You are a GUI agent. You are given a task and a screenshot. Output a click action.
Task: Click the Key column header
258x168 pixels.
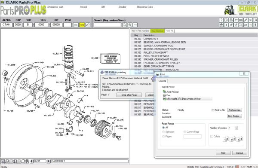tap(136, 35)
